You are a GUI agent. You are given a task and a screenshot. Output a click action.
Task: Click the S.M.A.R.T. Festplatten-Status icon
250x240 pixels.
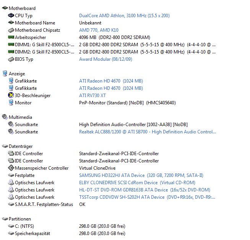[11, 204]
